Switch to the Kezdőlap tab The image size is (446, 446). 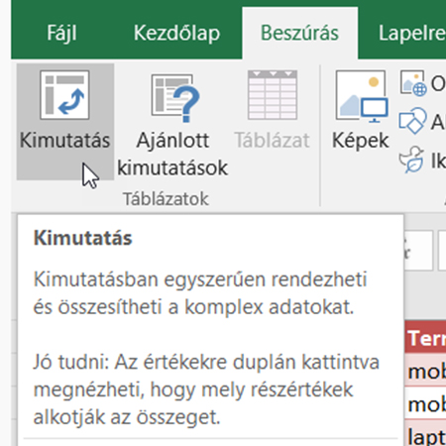[x=176, y=33]
